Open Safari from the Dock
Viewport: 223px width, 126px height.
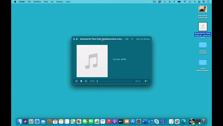click(37, 122)
